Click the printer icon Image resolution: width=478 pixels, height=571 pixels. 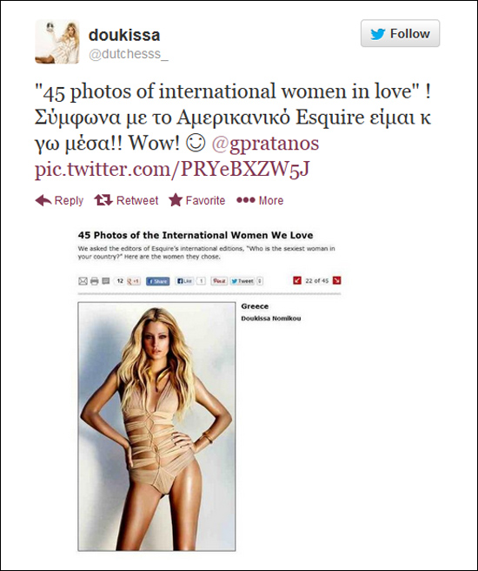point(94,281)
